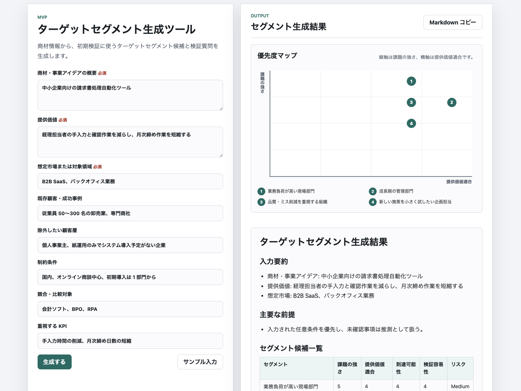Click the bullet starting with 想定市場
Screen dimensions: 521x391
coord(321,296)
